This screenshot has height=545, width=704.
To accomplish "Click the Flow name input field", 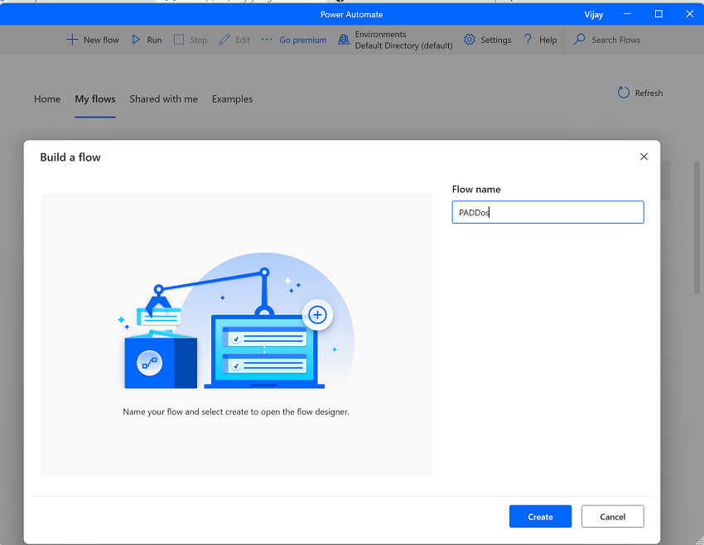I will coord(547,212).
